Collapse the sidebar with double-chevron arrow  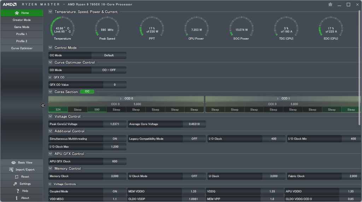(x=43, y=105)
